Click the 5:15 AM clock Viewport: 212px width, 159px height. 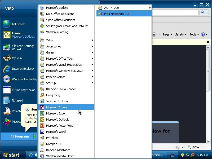pos(202,155)
